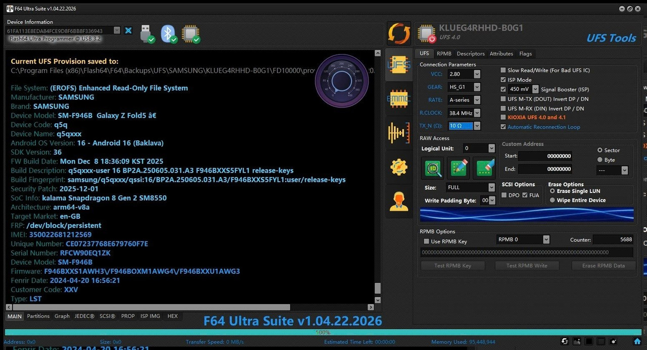Enable the DPO SCSI option

(x=504, y=195)
